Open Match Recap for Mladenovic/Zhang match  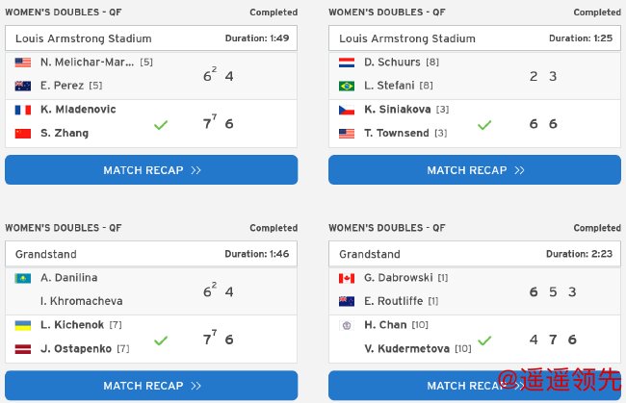(151, 170)
